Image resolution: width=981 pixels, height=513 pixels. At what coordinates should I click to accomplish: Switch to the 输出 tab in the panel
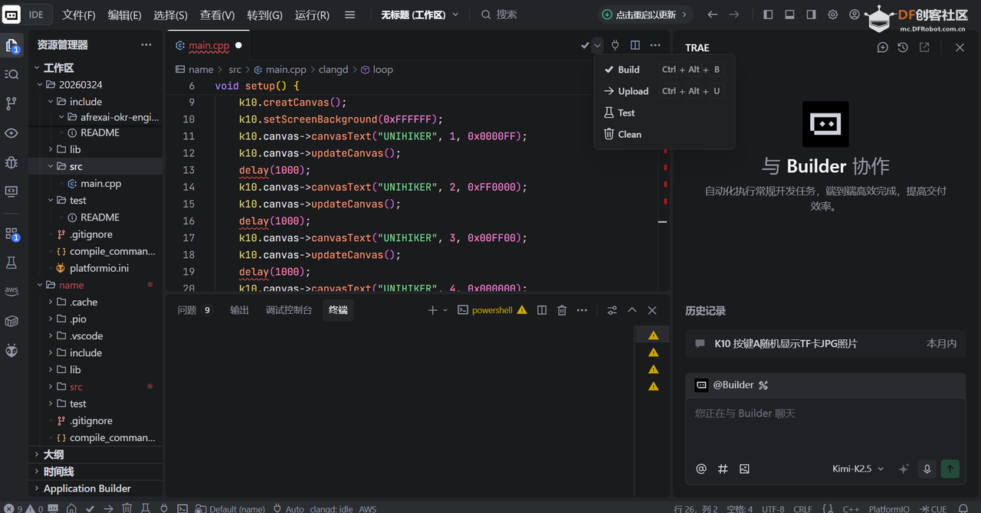239,310
